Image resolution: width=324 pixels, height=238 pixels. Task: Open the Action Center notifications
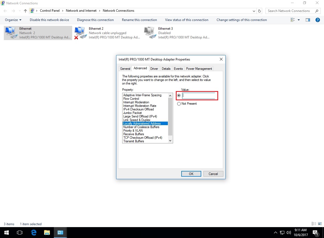point(315,233)
